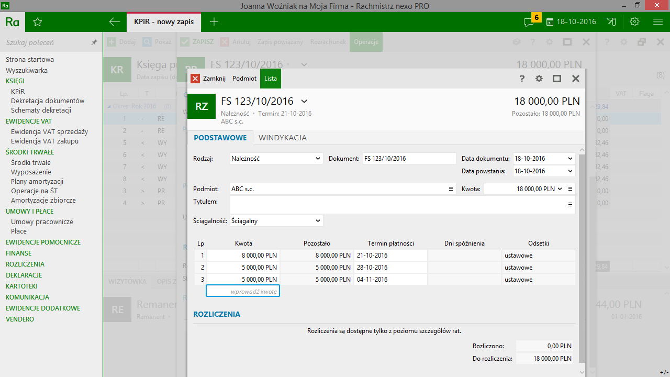Click the dialog help question mark
Viewport: 670px width, 377px height.
coord(522,79)
